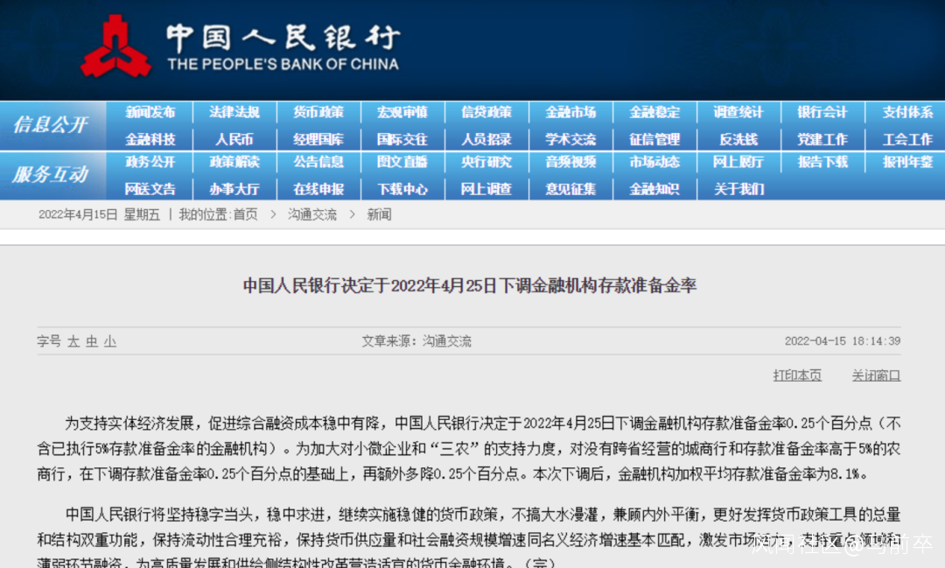Go to 人员招录 page

click(486, 140)
